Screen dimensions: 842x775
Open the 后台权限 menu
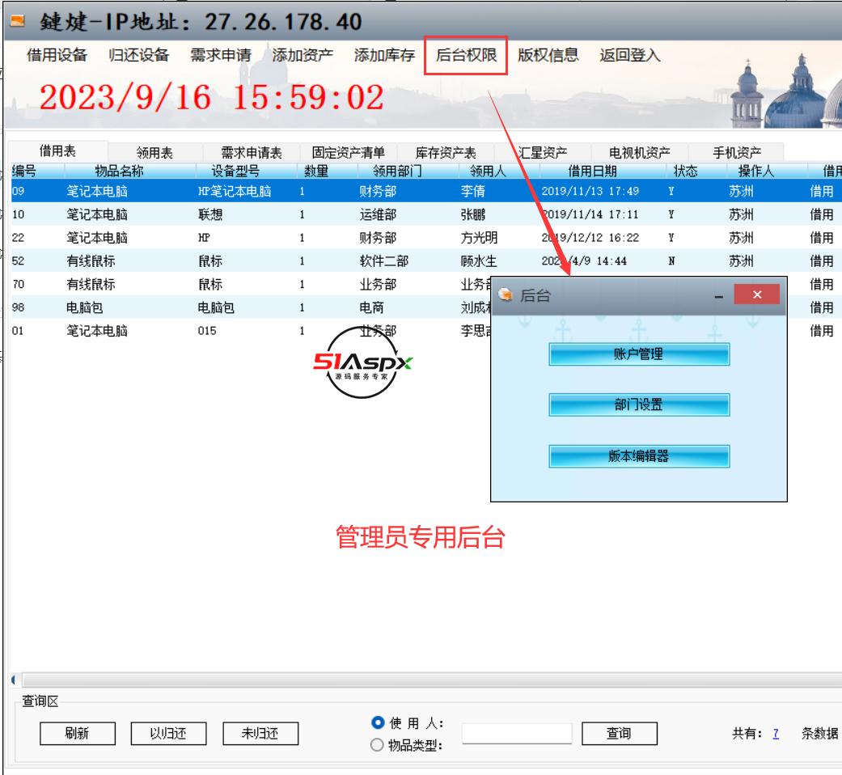pos(466,55)
